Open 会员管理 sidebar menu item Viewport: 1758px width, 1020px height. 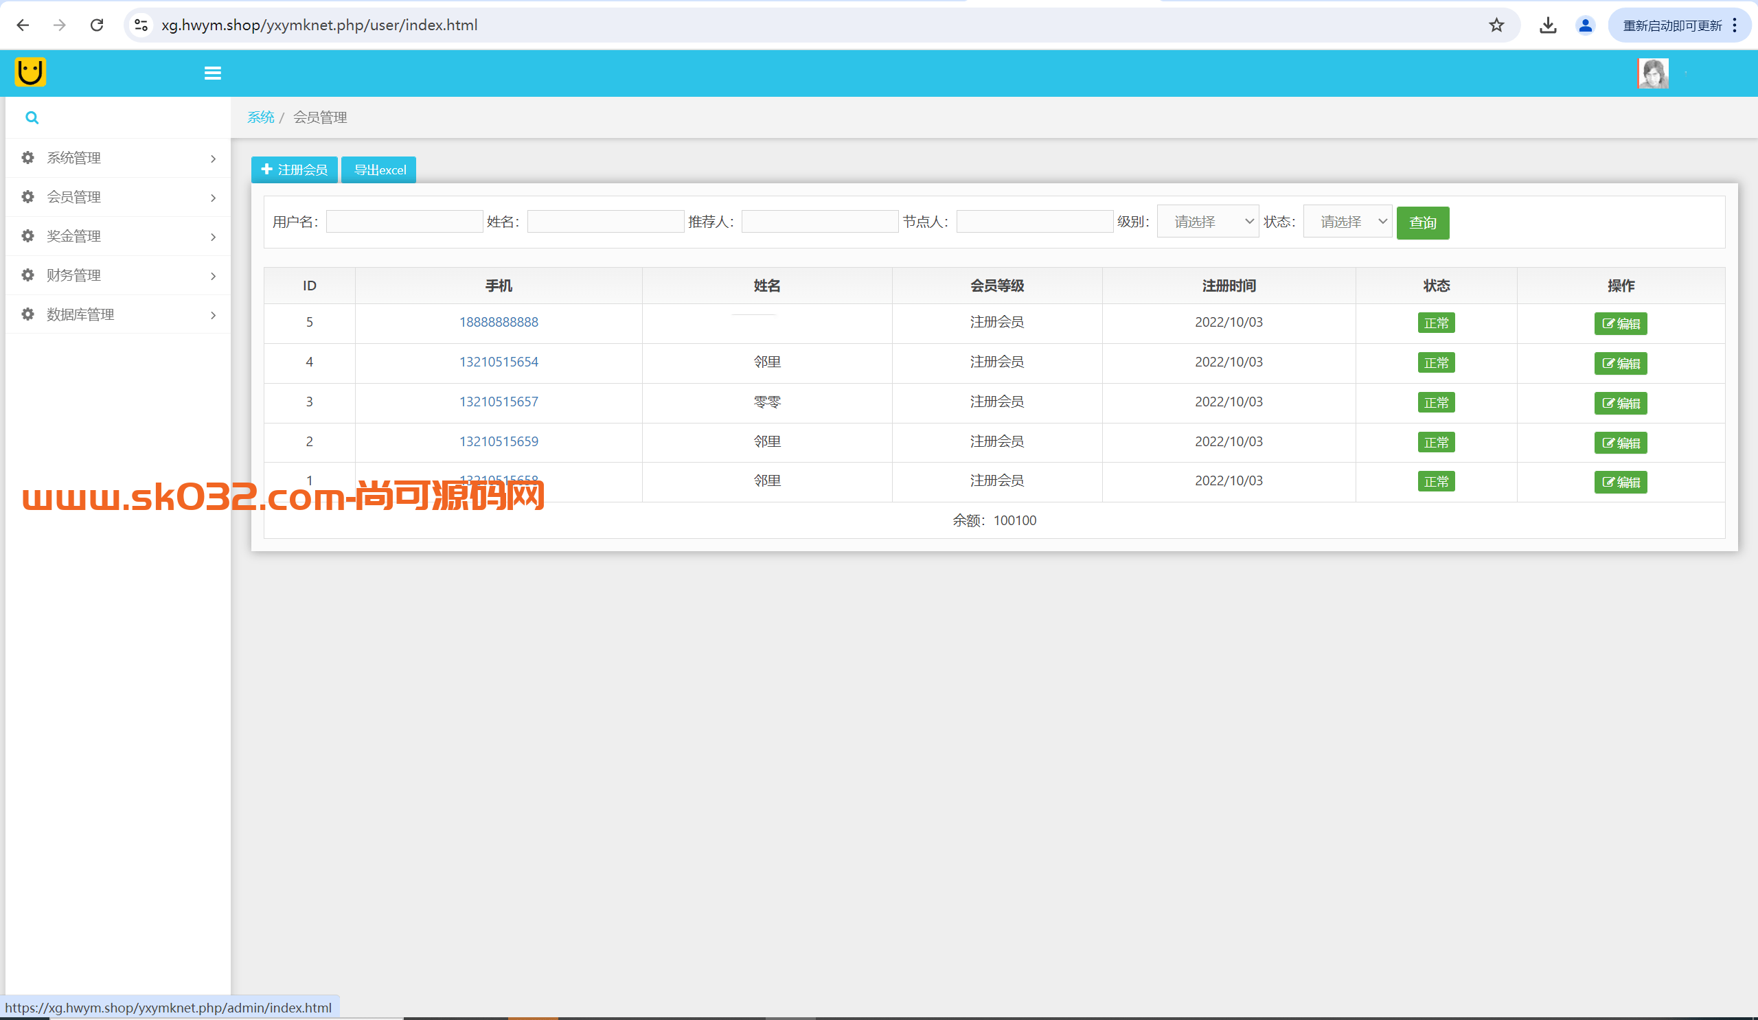pyautogui.click(x=118, y=197)
